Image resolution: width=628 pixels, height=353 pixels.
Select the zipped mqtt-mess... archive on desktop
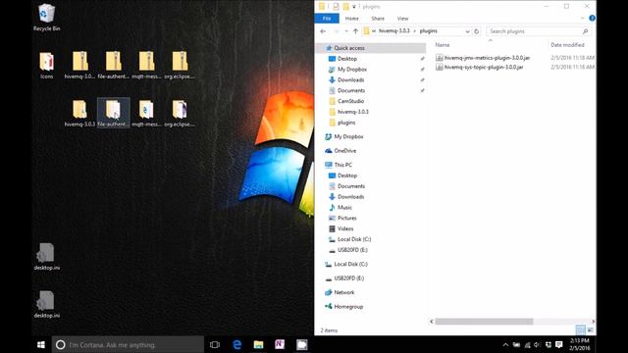(x=146, y=66)
